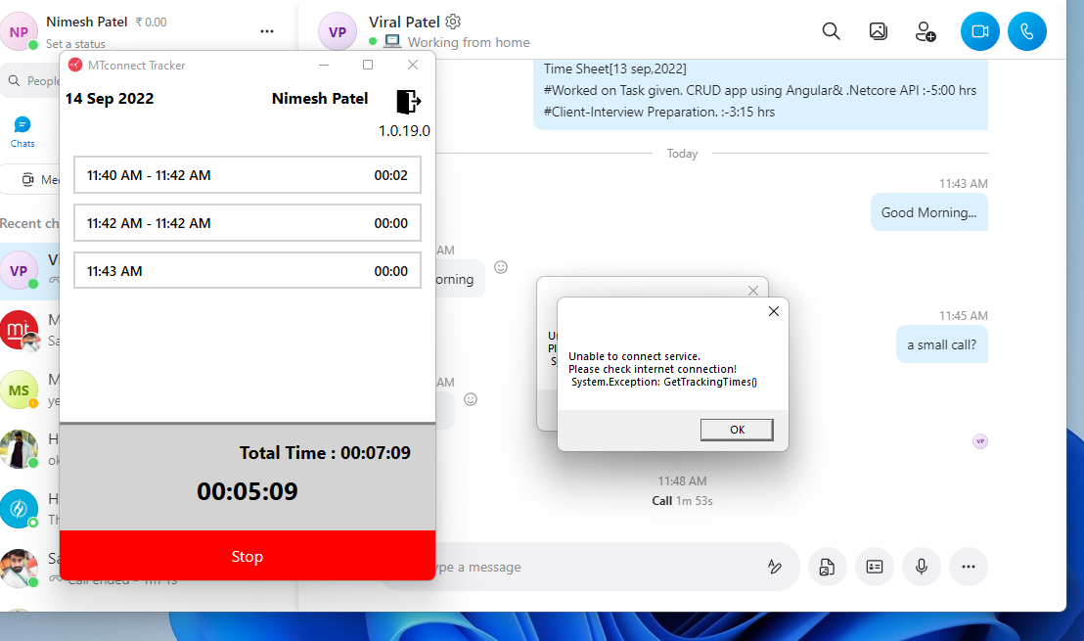This screenshot has width=1084, height=641.
Task: Click the add files icon in message bar
Action: pyautogui.click(x=827, y=567)
